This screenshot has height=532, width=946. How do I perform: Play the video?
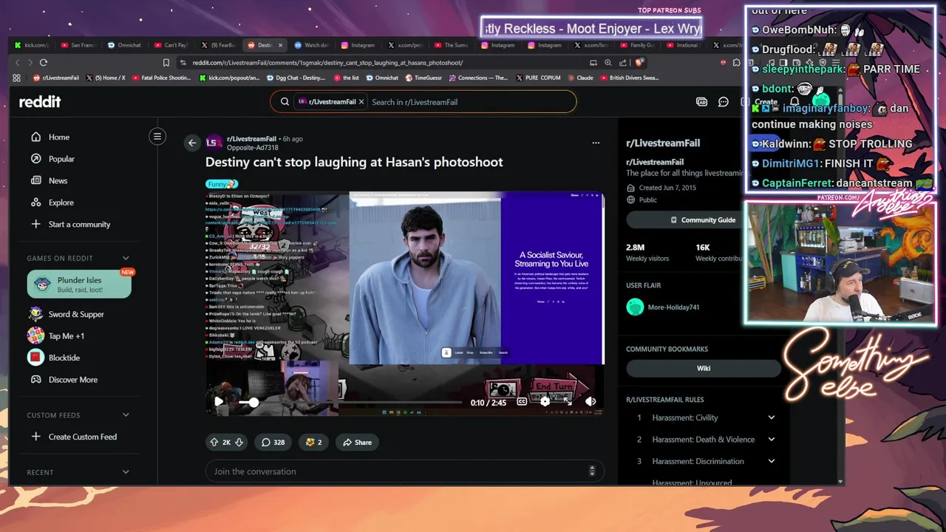coord(219,402)
